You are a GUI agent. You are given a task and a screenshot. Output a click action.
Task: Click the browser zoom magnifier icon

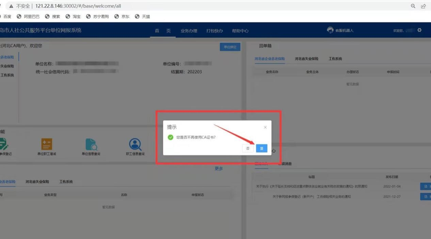(413, 6)
